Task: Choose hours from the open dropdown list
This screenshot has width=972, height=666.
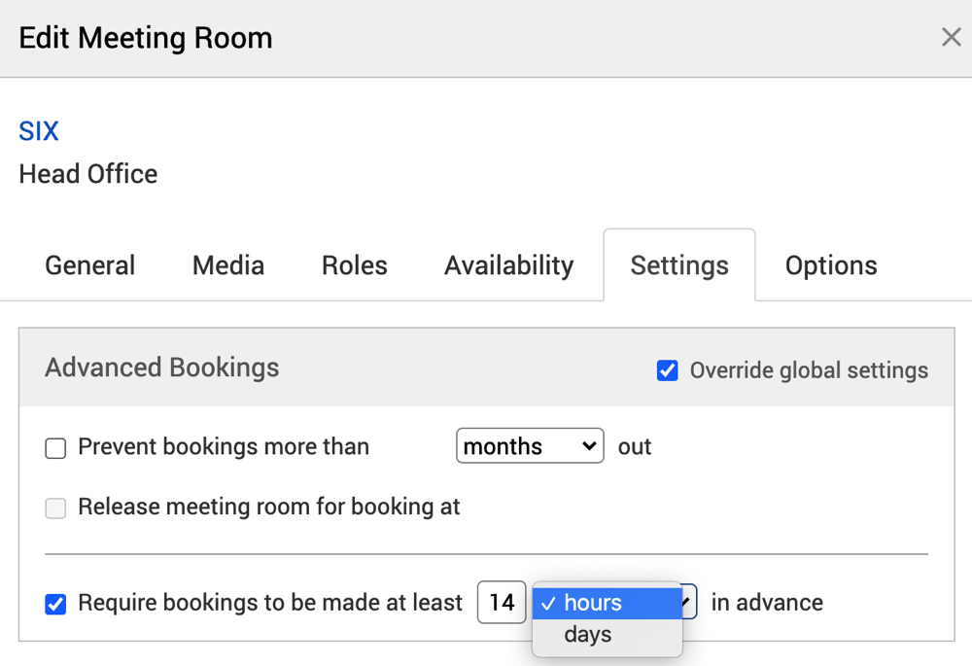Action: (x=607, y=603)
